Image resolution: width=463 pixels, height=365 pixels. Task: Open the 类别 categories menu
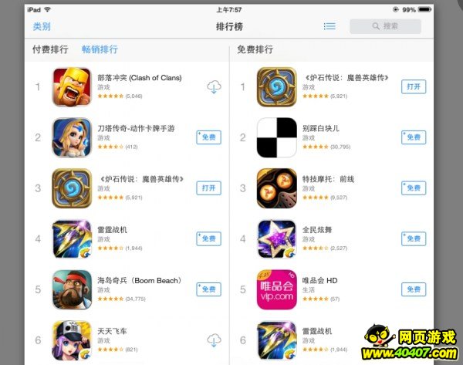[x=42, y=26]
